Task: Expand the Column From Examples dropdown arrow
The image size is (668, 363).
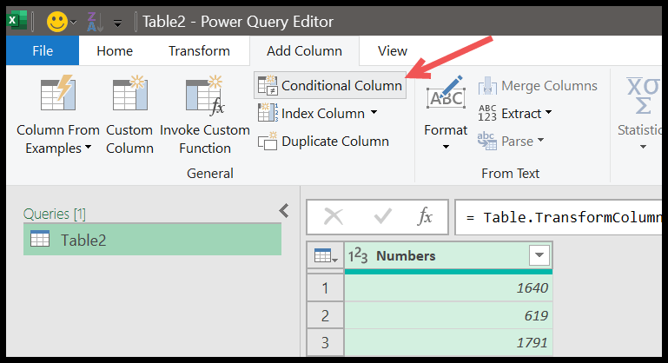Action: 89,147
